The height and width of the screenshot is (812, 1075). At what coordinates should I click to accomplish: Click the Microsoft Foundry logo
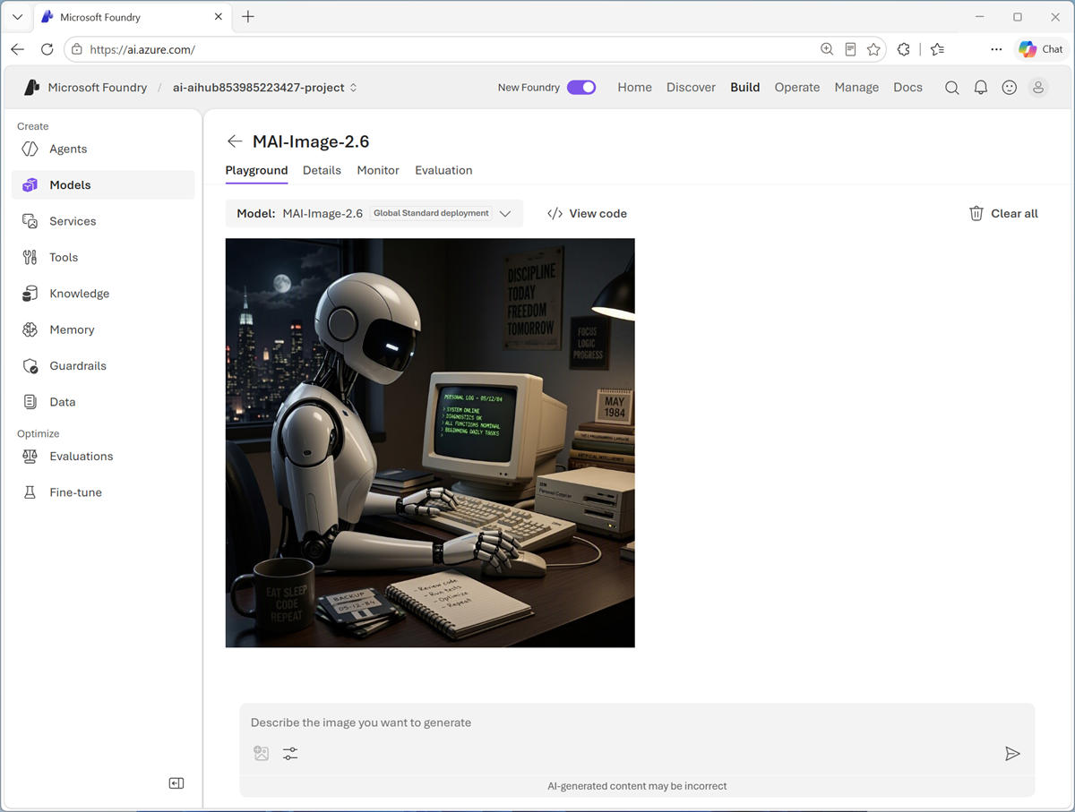point(32,88)
